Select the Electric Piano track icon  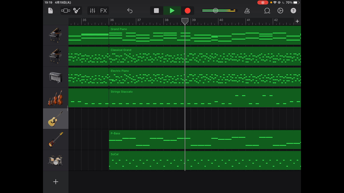point(56,77)
